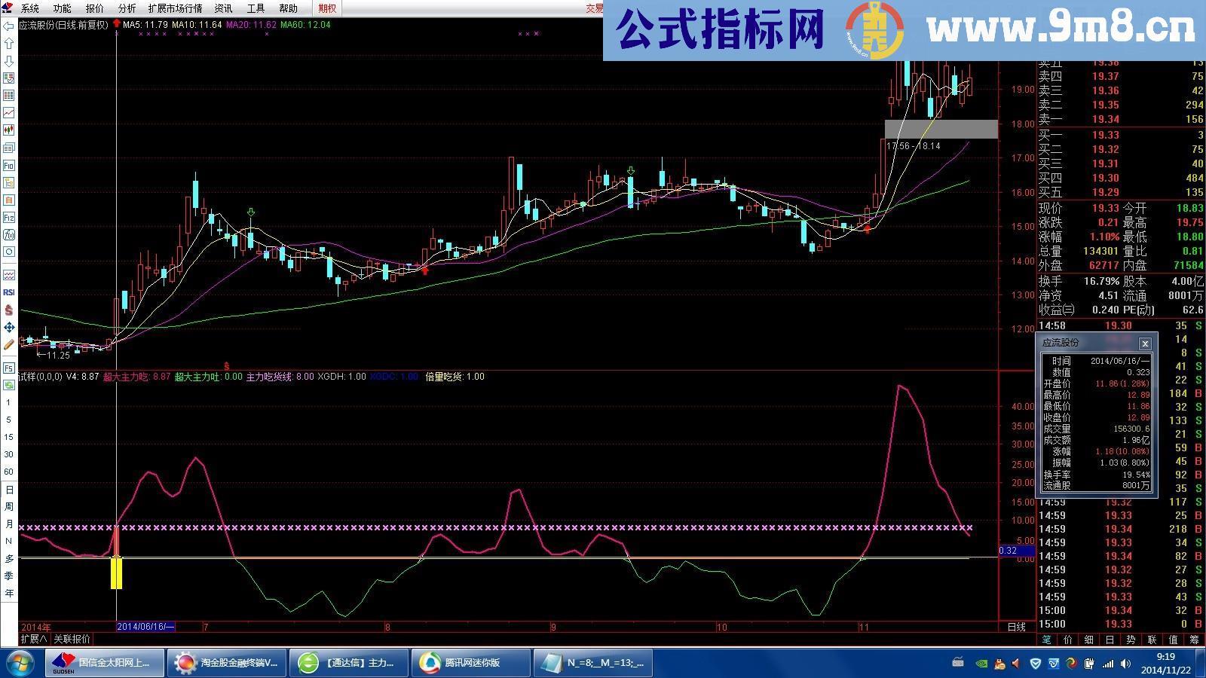Switch to 关联报价 tab at bottom left

click(70, 640)
